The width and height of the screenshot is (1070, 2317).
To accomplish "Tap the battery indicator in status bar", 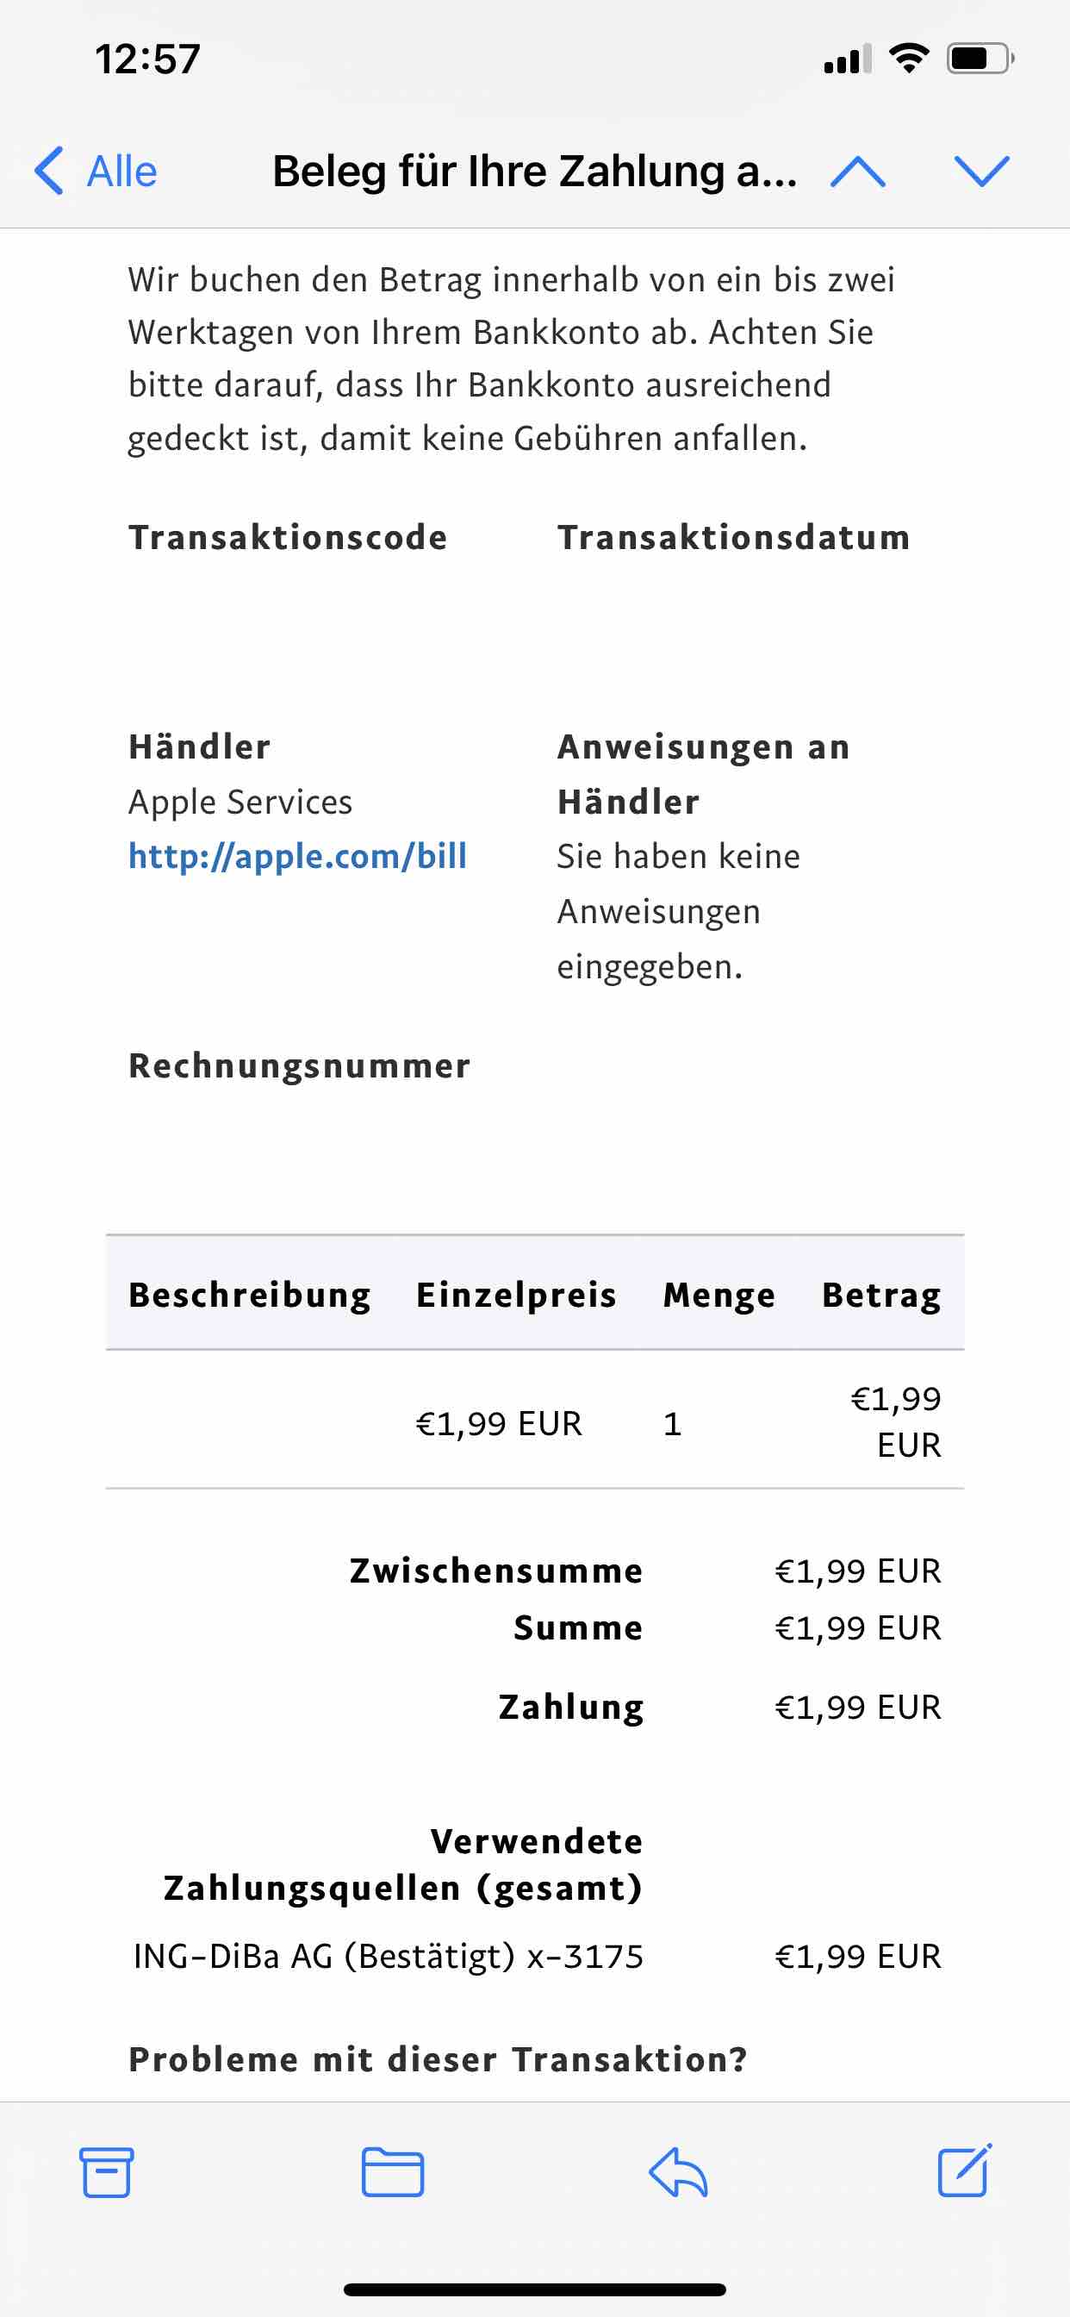I will (x=980, y=59).
